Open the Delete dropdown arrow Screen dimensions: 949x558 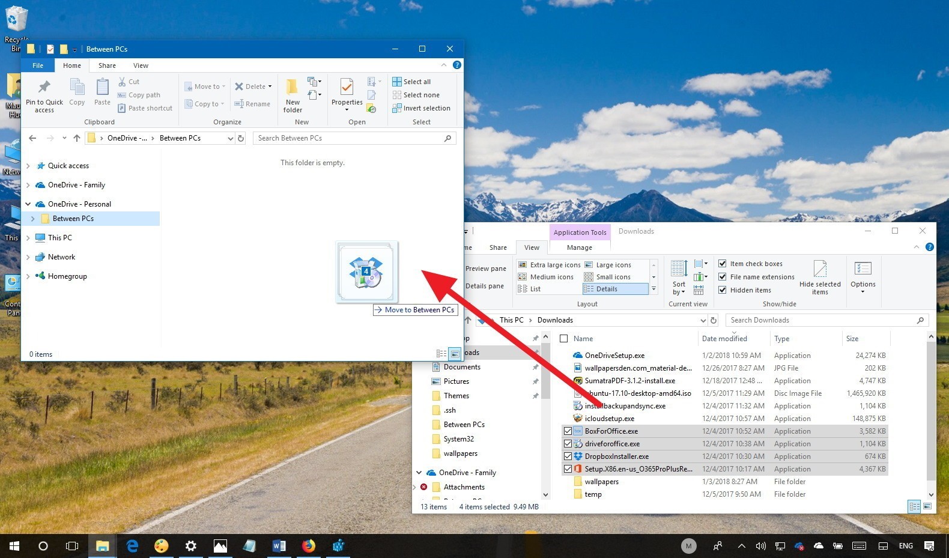(270, 86)
